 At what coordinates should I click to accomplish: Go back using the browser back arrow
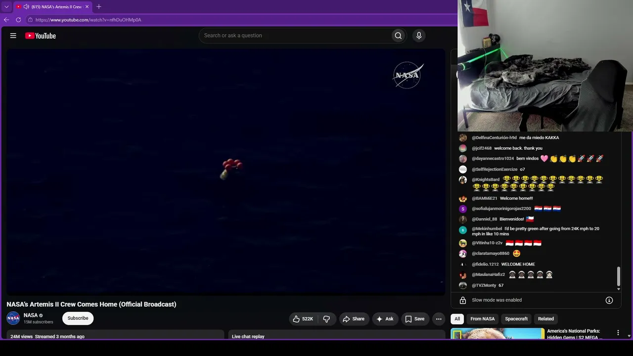(x=6, y=20)
